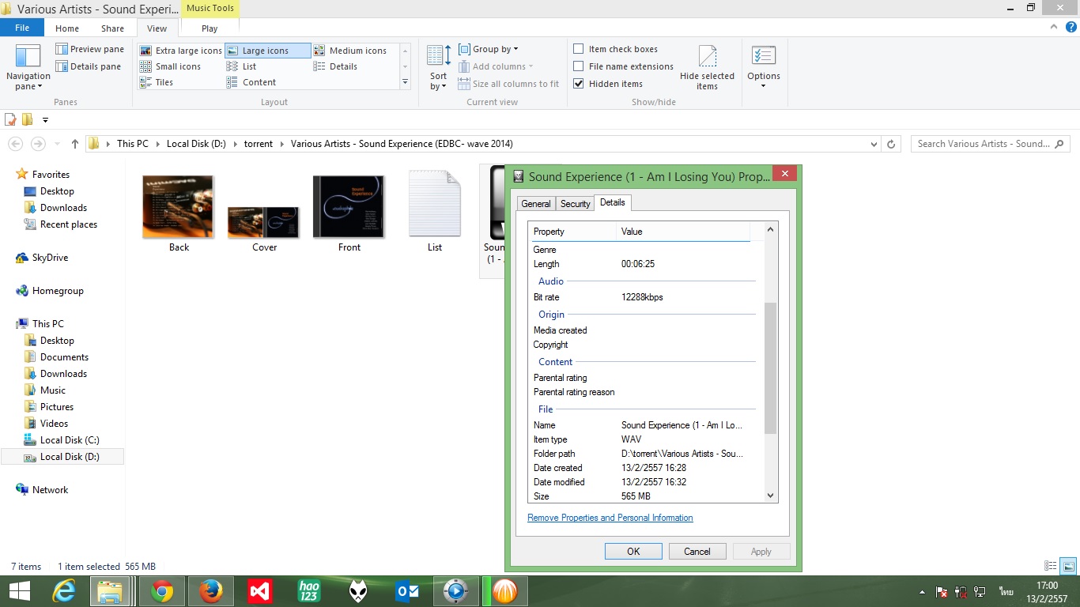The width and height of the screenshot is (1080, 607).
Task: Click Remove Properties and Personal Information link
Action: [x=610, y=518]
